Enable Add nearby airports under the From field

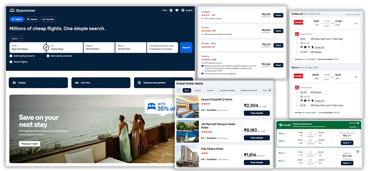pyautogui.click(x=11, y=56)
